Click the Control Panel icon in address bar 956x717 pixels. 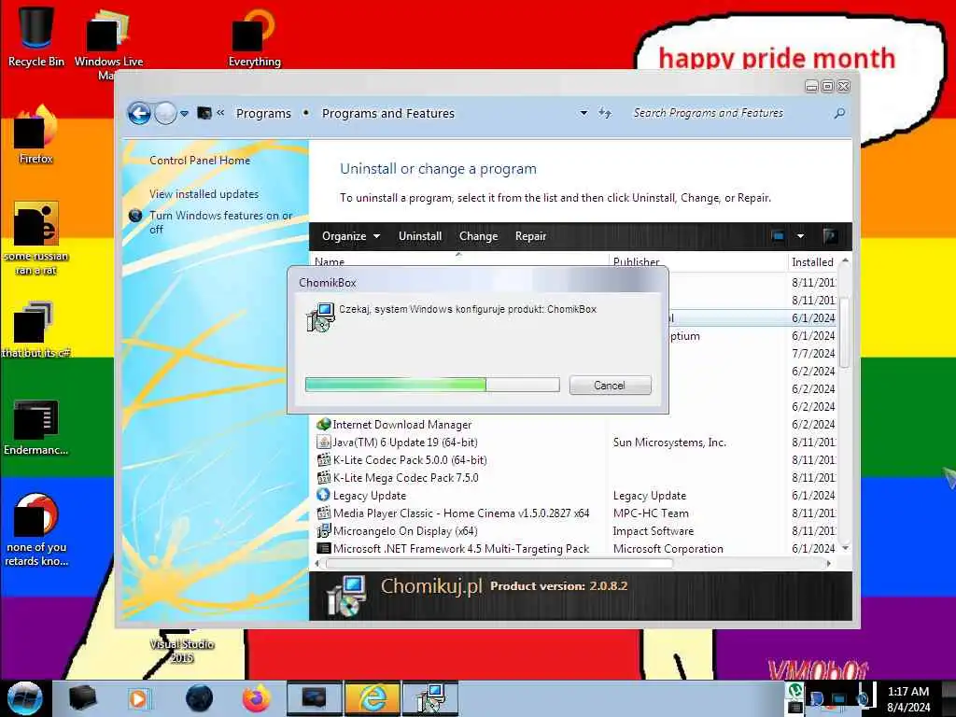coord(204,113)
